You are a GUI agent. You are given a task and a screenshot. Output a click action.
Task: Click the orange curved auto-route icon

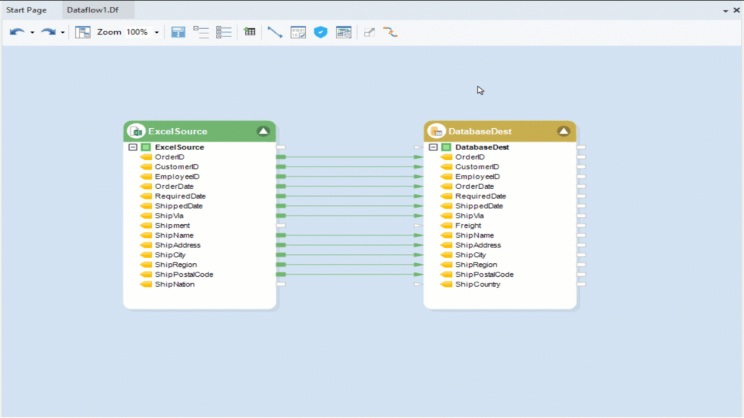pyautogui.click(x=391, y=32)
